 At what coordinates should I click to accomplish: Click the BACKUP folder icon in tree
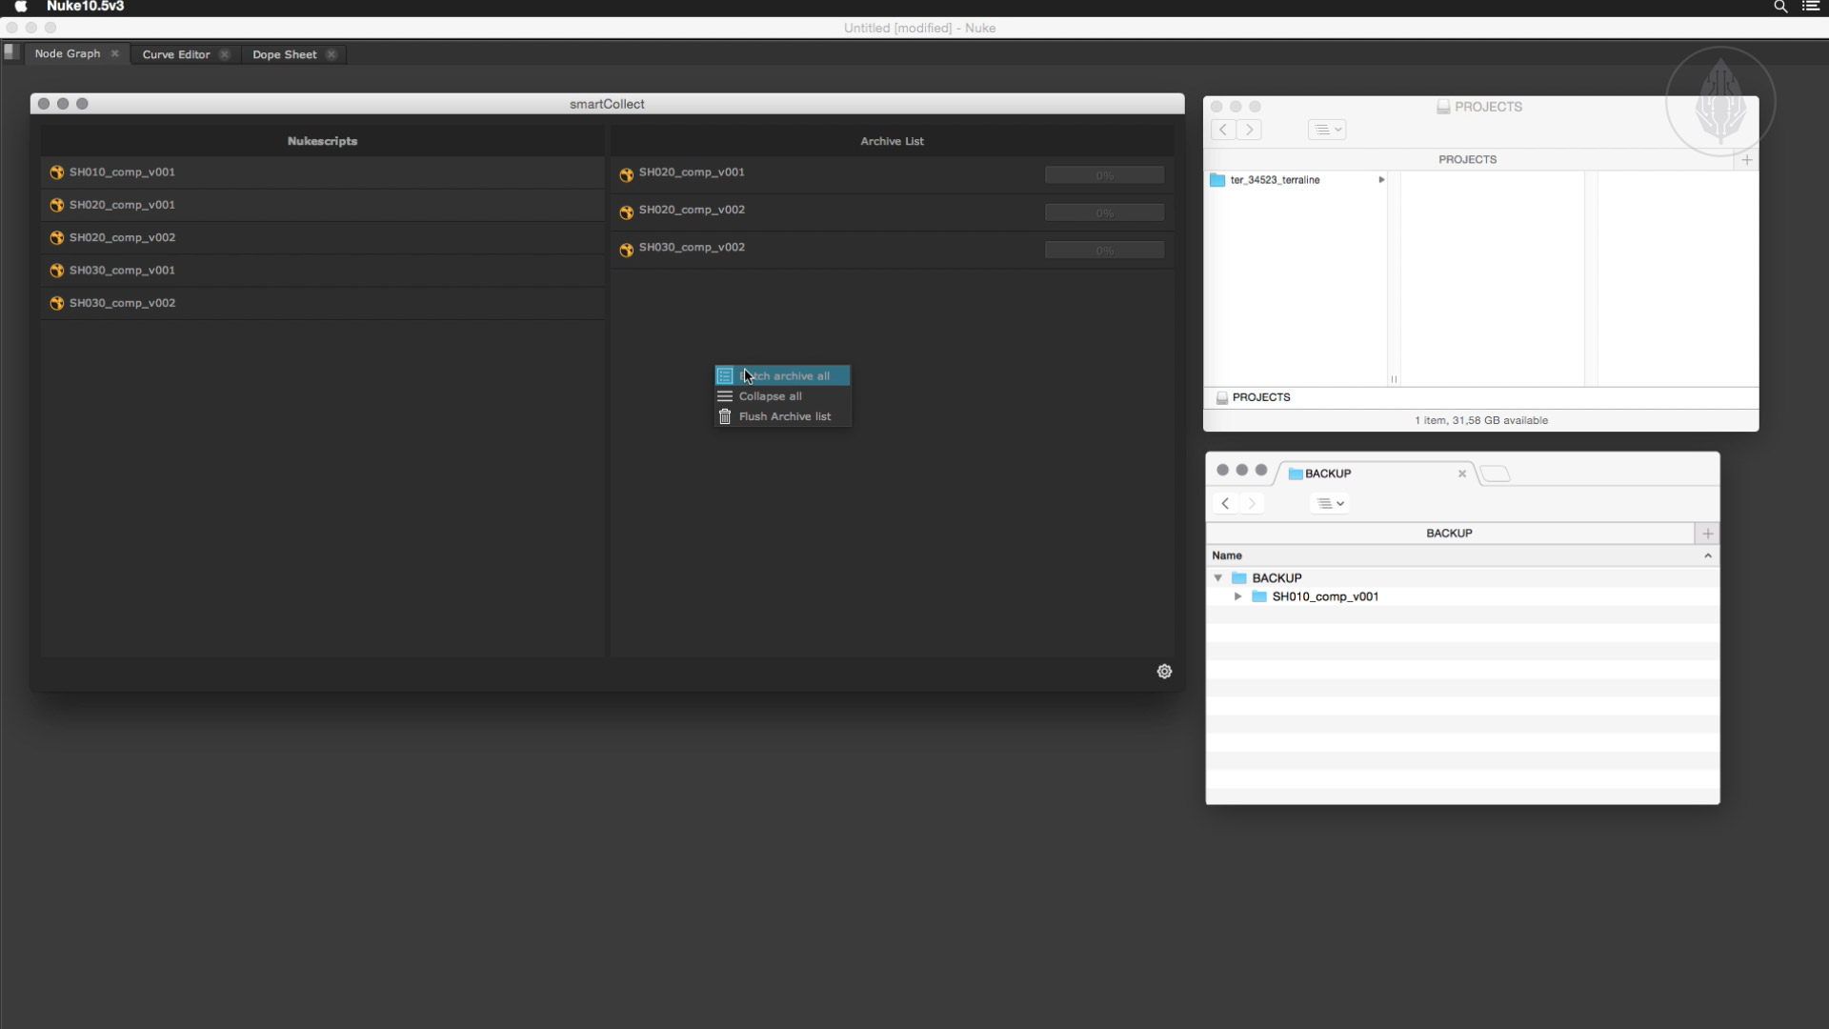(x=1239, y=578)
